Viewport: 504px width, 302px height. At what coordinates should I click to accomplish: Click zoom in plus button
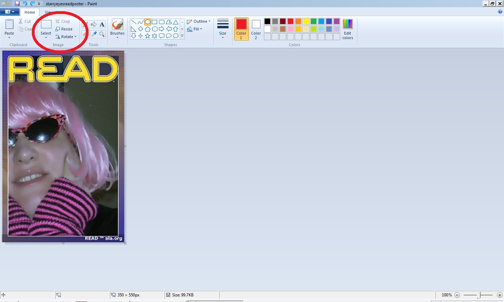click(500, 295)
